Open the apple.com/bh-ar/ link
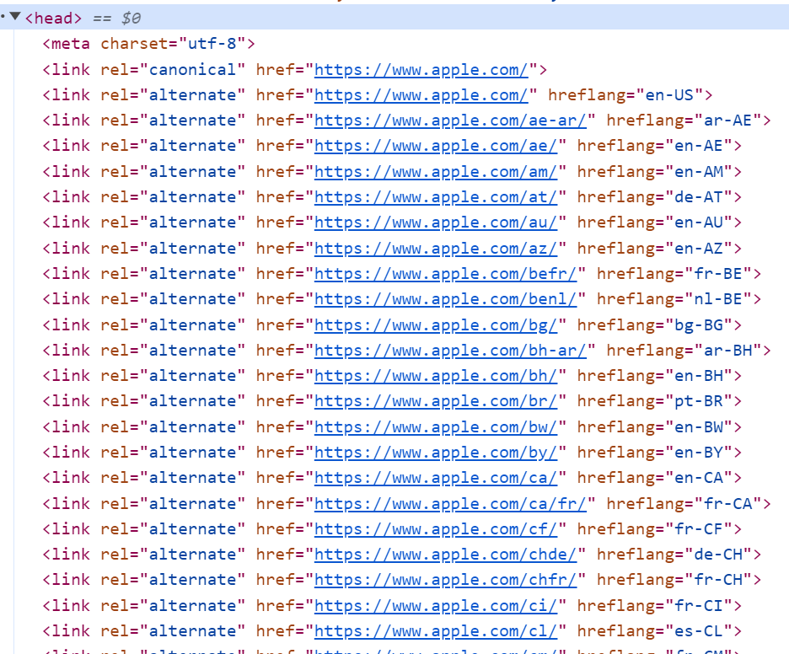The height and width of the screenshot is (654, 789). pyautogui.click(x=450, y=350)
